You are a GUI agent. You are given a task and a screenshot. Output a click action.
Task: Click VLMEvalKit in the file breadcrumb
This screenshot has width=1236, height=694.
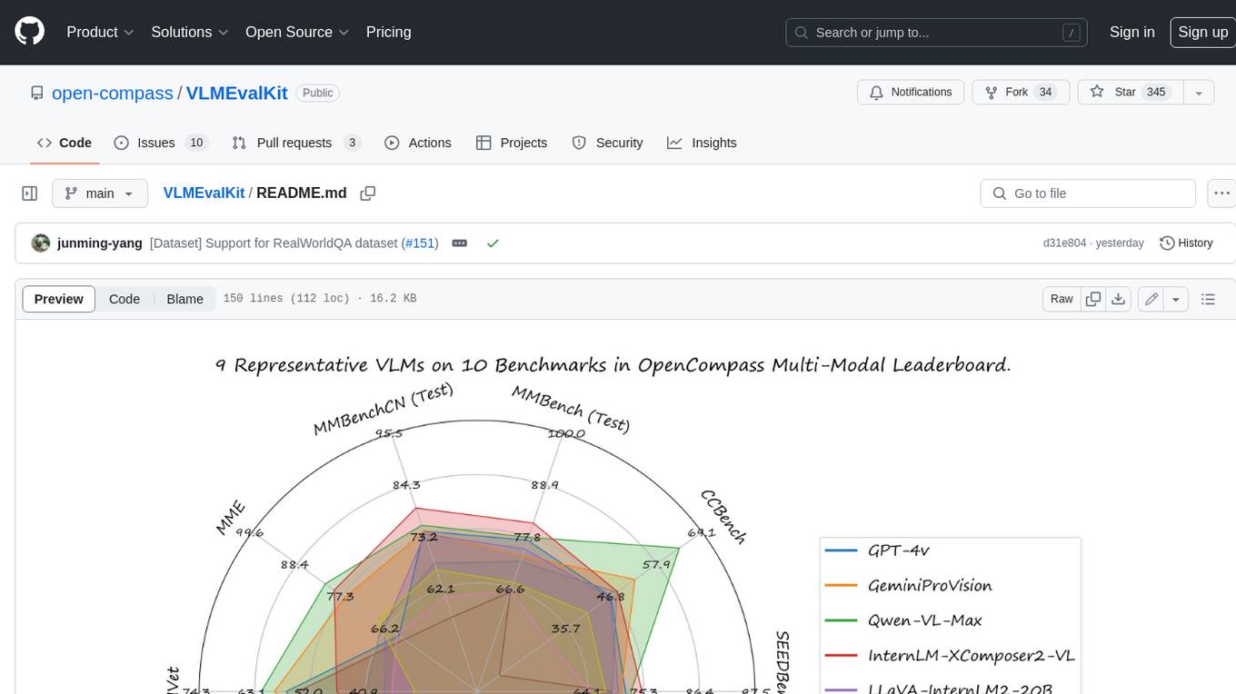204,193
